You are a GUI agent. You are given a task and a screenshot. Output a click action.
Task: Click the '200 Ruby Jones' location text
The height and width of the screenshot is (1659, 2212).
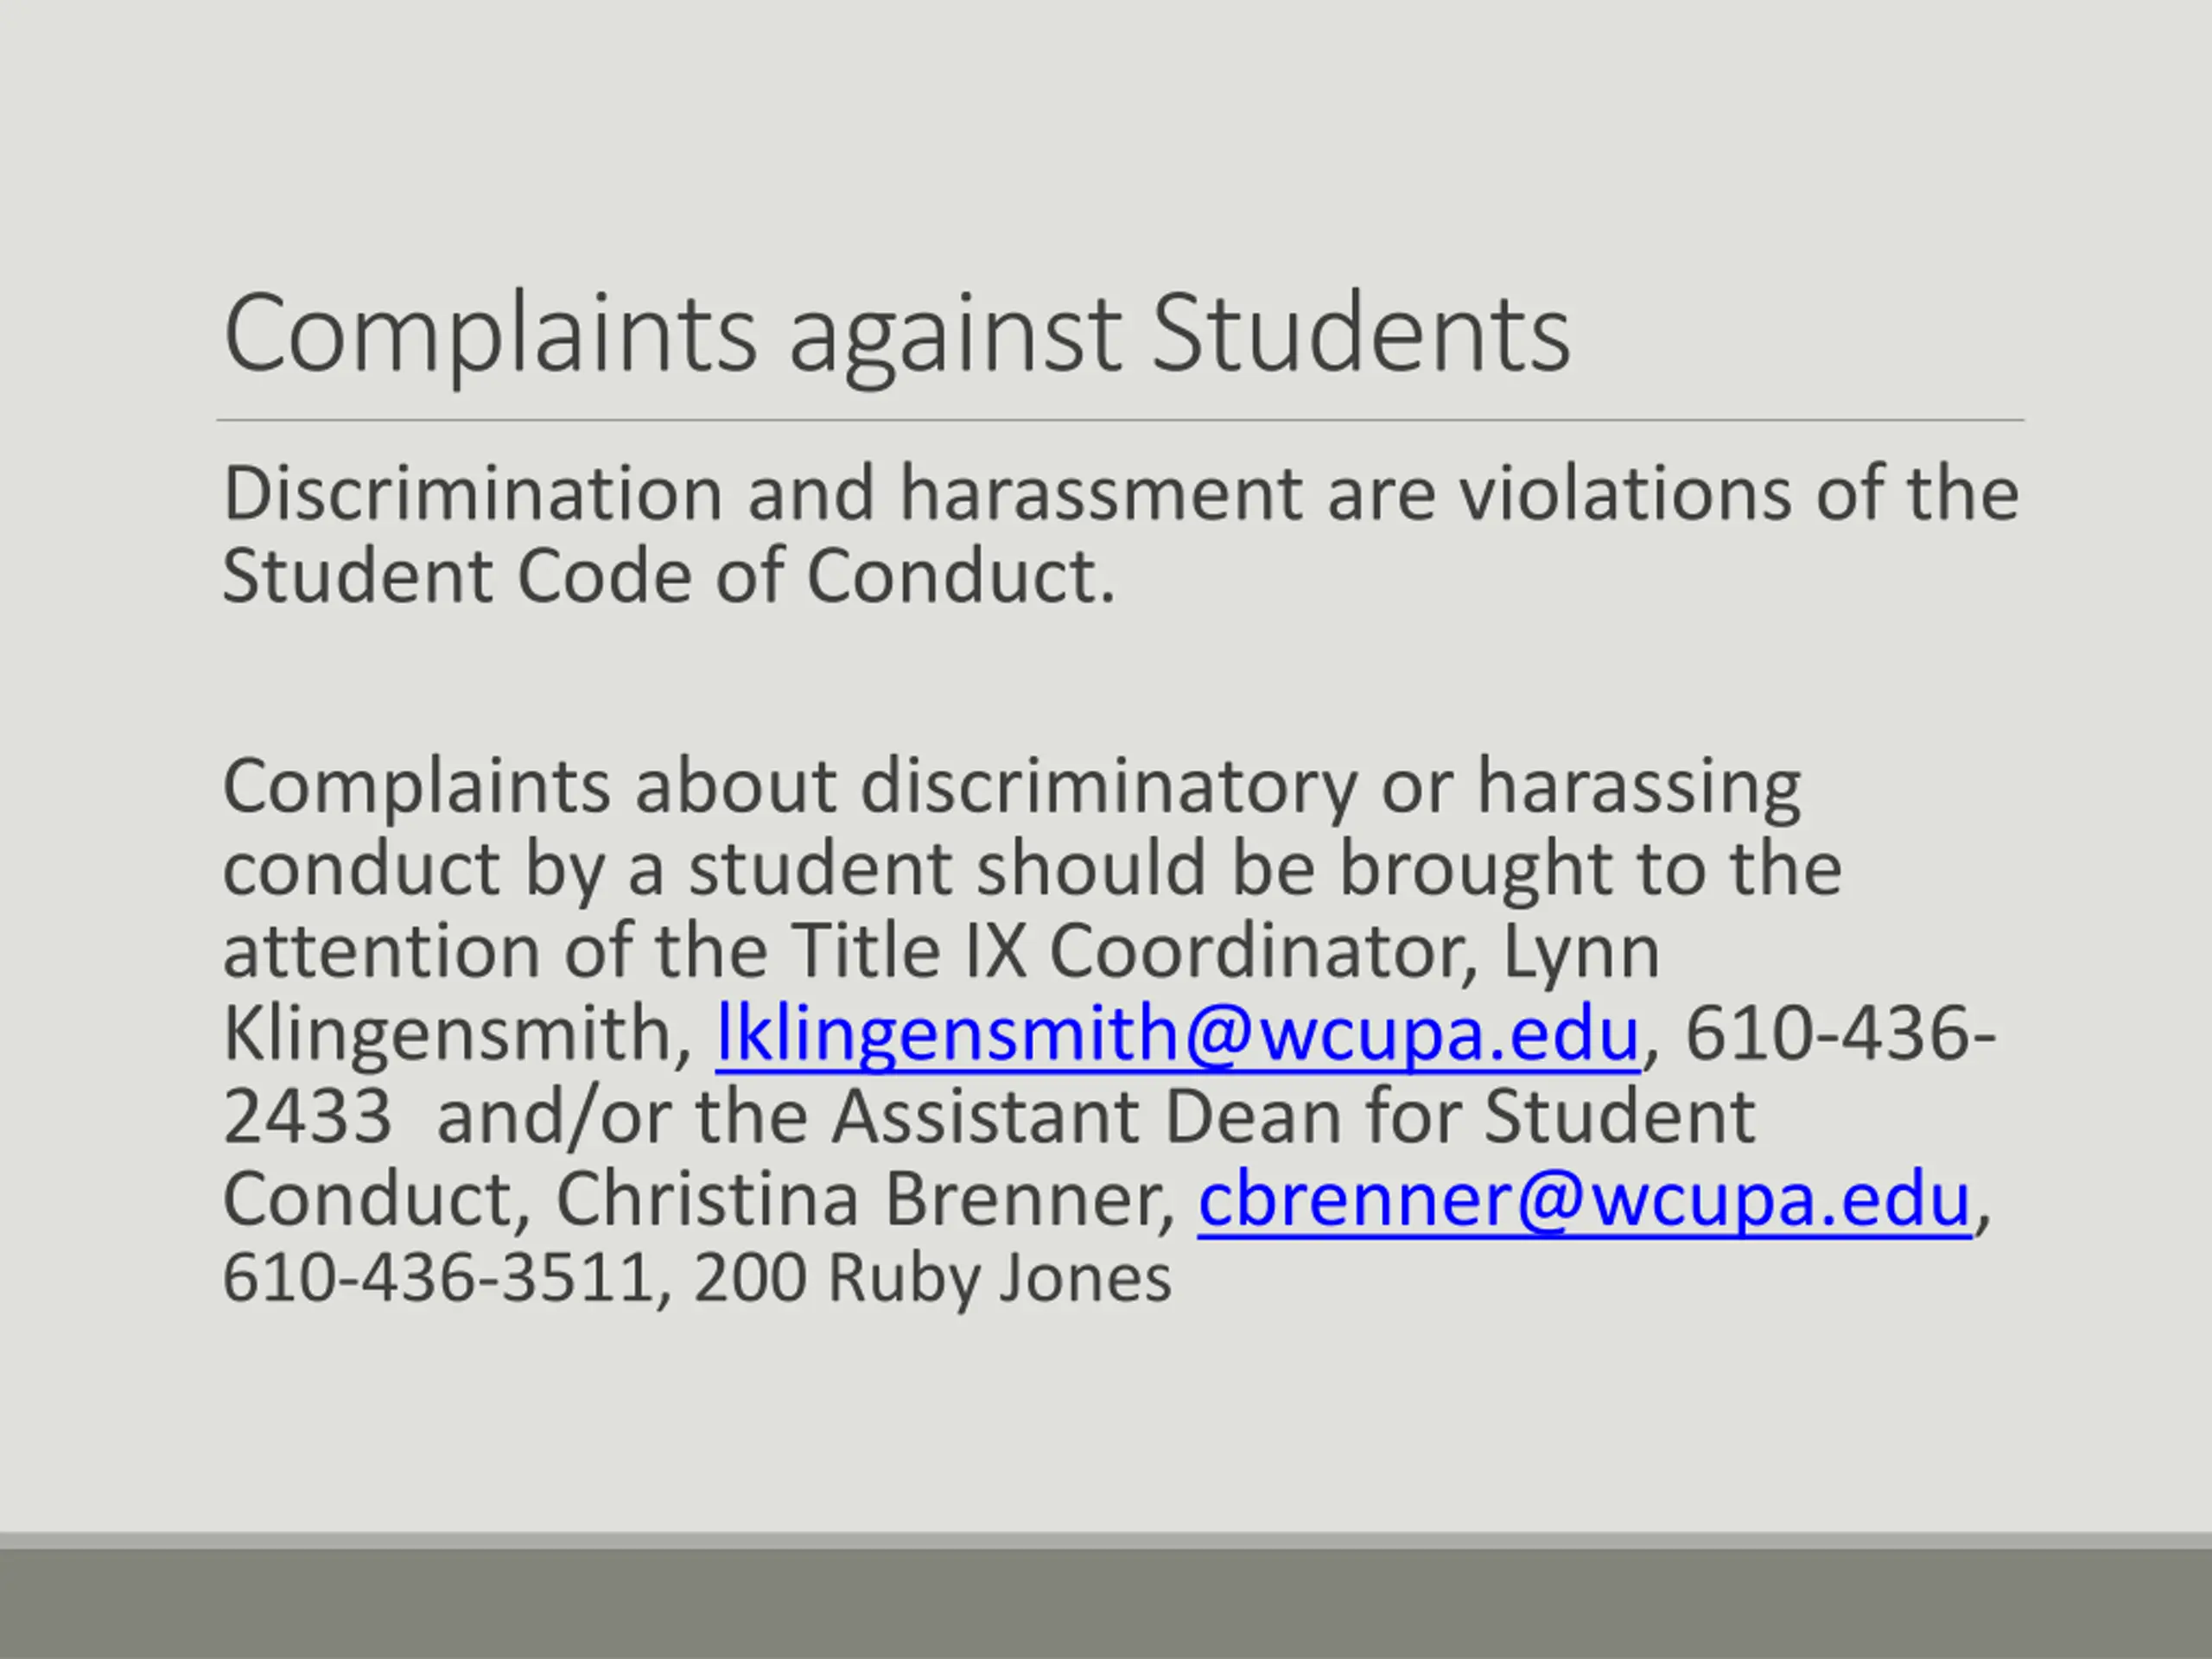[932, 1278]
